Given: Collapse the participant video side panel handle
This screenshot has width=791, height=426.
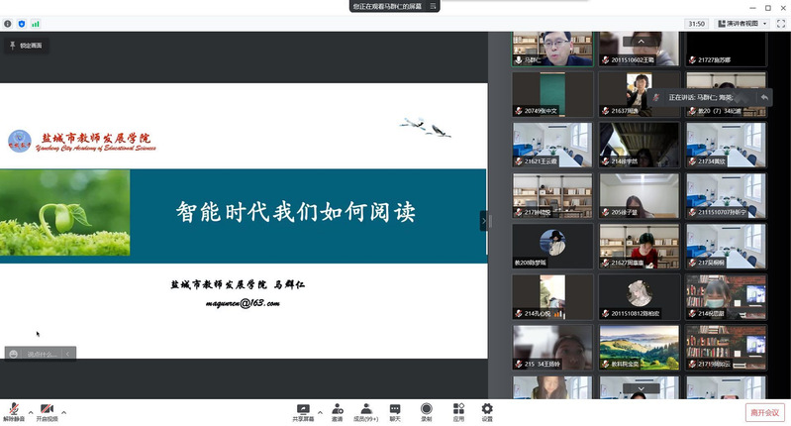Looking at the screenshot, I should pyautogui.click(x=484, y=221).
